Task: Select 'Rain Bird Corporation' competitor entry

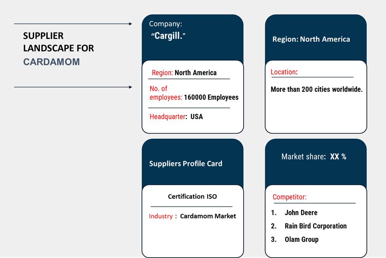Action: pos(315,226)
